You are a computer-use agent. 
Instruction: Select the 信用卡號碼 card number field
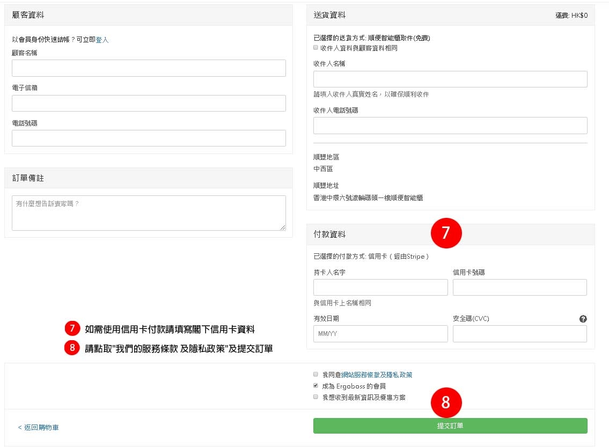[x=519, y=288]
